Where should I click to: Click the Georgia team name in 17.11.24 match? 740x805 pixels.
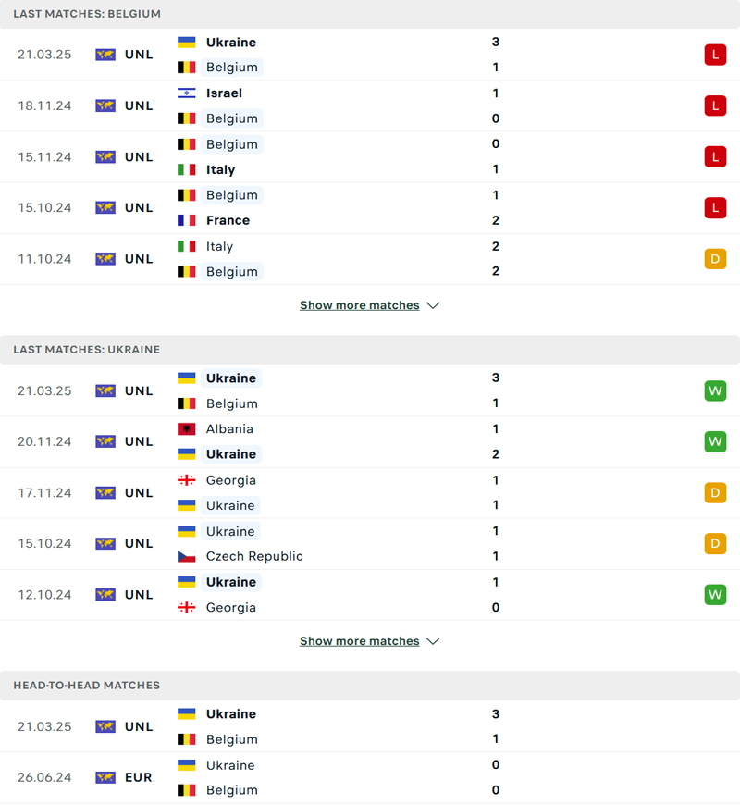pyautogui.click(x=231, y=480)
